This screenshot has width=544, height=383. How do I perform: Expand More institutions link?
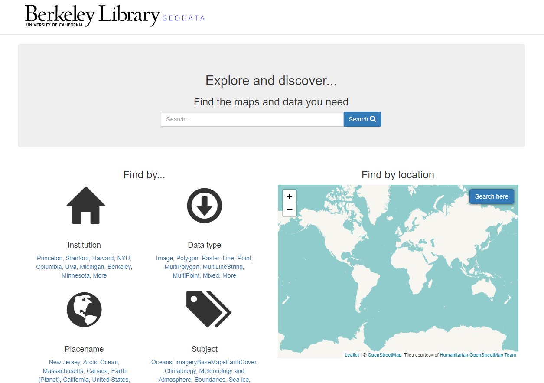tap(100, 275)
